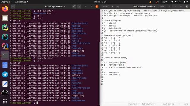Image resolution: width=190 pixels, height=106 pixels.
Task: Launch OBS Studio from the dock
Action: pos(5,93)
